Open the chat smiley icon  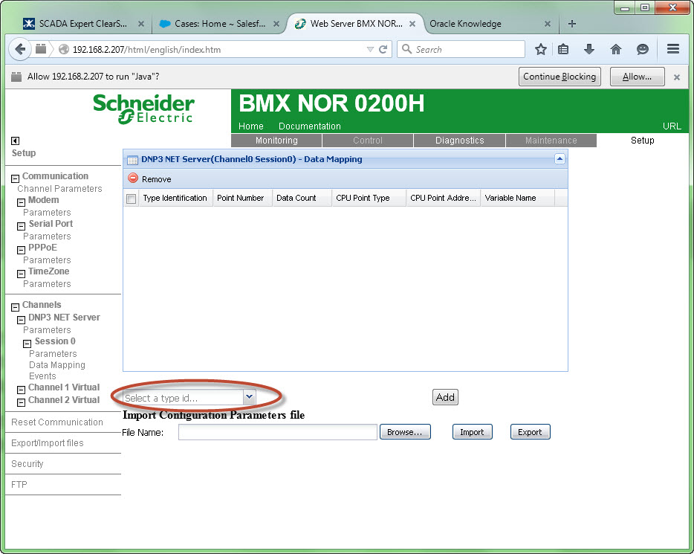[x=642, y=49]
